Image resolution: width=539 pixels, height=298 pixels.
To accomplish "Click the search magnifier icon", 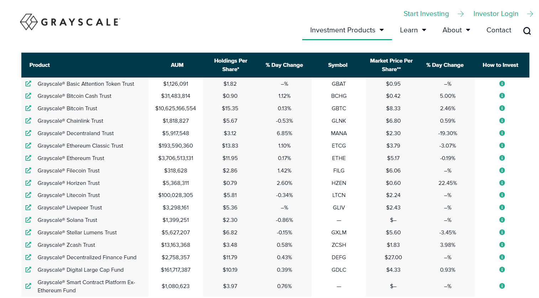I will [x=527, y=31].
